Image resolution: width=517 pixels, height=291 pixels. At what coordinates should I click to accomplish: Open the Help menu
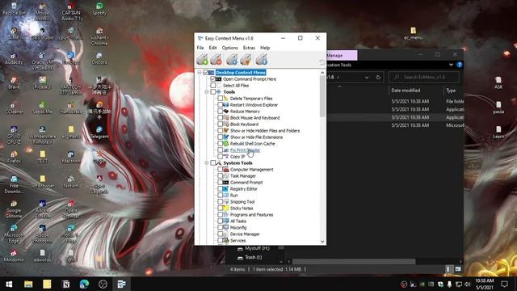pos(265,48)
